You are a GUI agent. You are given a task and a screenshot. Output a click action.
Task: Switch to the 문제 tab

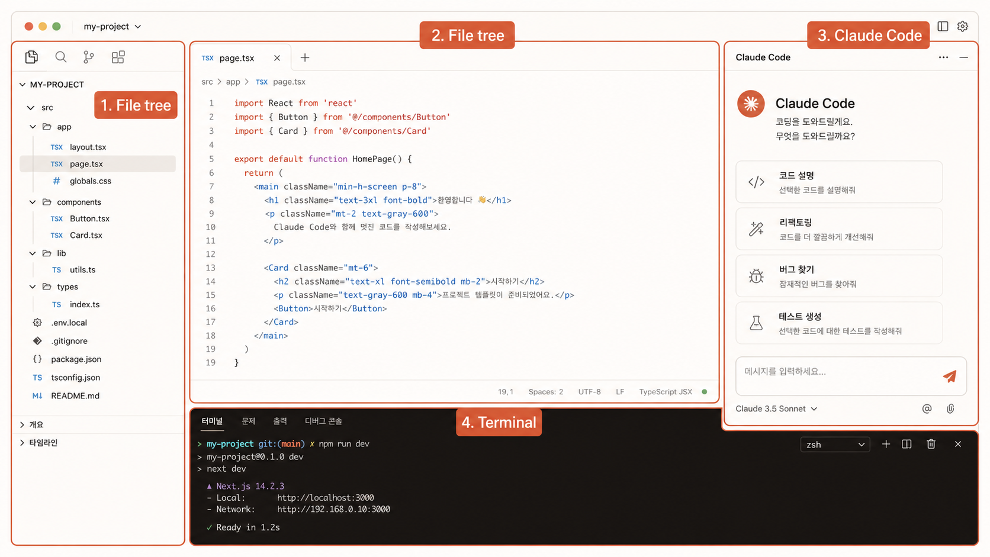click(x=249, y=421)
